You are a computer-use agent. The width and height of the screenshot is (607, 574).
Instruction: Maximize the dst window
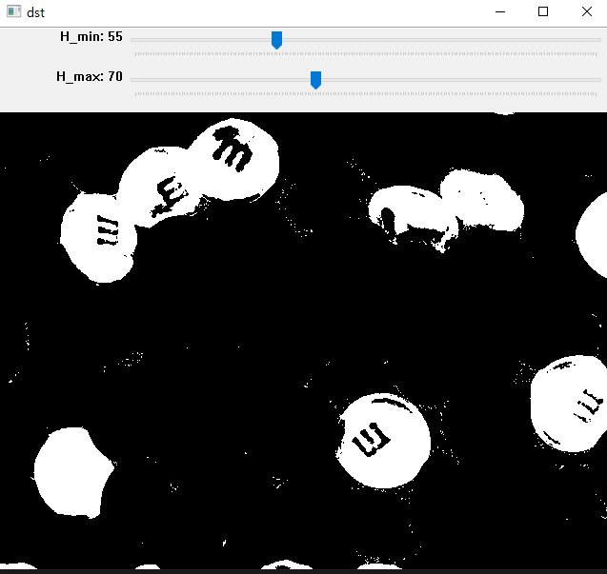pyautogui.click(x=543, y=12)
